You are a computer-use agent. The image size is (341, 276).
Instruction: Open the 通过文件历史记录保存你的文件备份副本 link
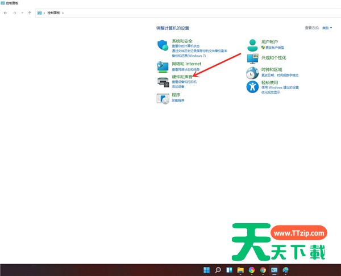(199, 51)
